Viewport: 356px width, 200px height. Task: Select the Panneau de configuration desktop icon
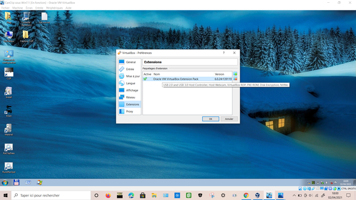(x=9, y=57)
